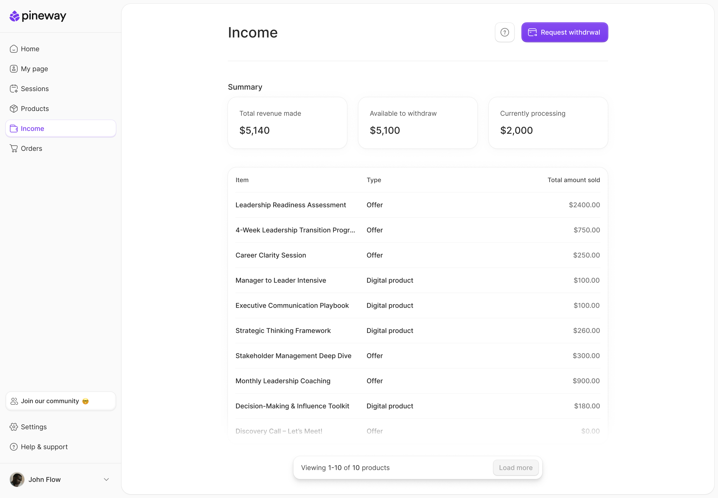Screen dimensions: 718x498
Task: Select the Strategic Thinking Framework row
Action: tap(283, 330)
